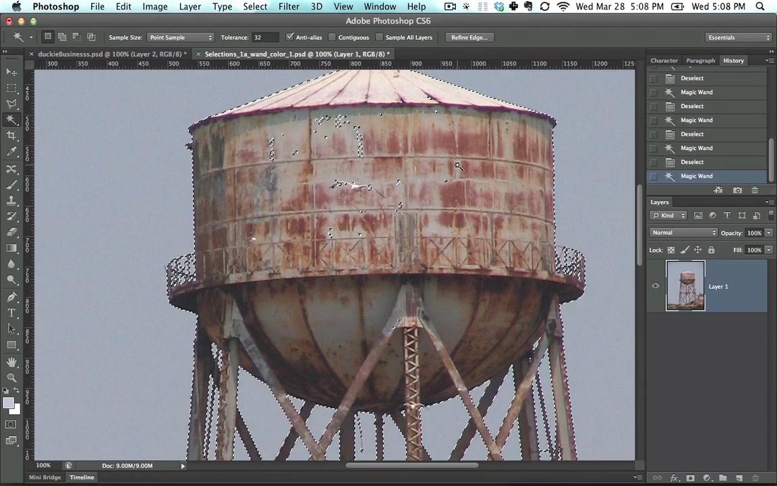
Task: Hide Layer 1 with eye icon
Action: click(656, 286)
